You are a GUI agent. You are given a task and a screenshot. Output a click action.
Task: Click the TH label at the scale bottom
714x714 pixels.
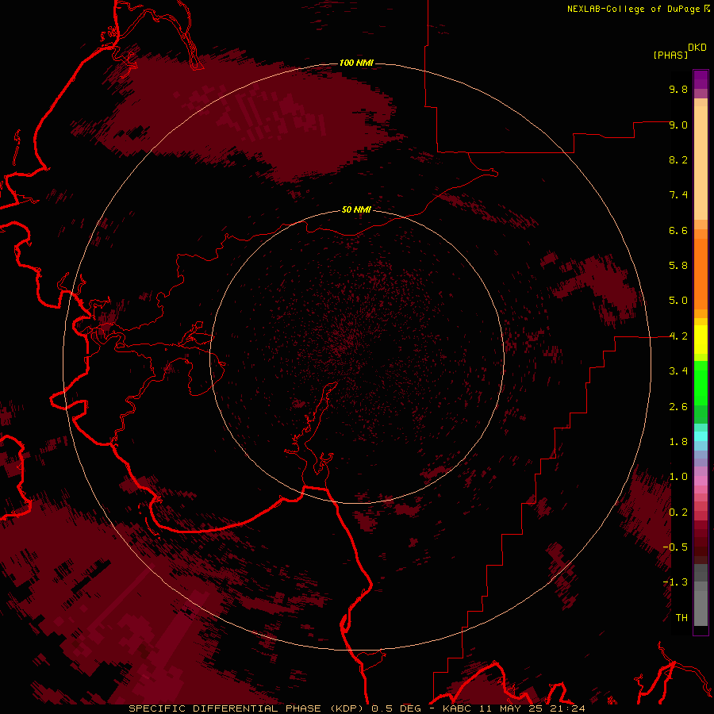[681, 618]
